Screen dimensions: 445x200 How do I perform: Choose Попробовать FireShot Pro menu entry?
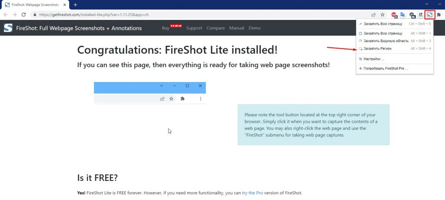[395, 69]
